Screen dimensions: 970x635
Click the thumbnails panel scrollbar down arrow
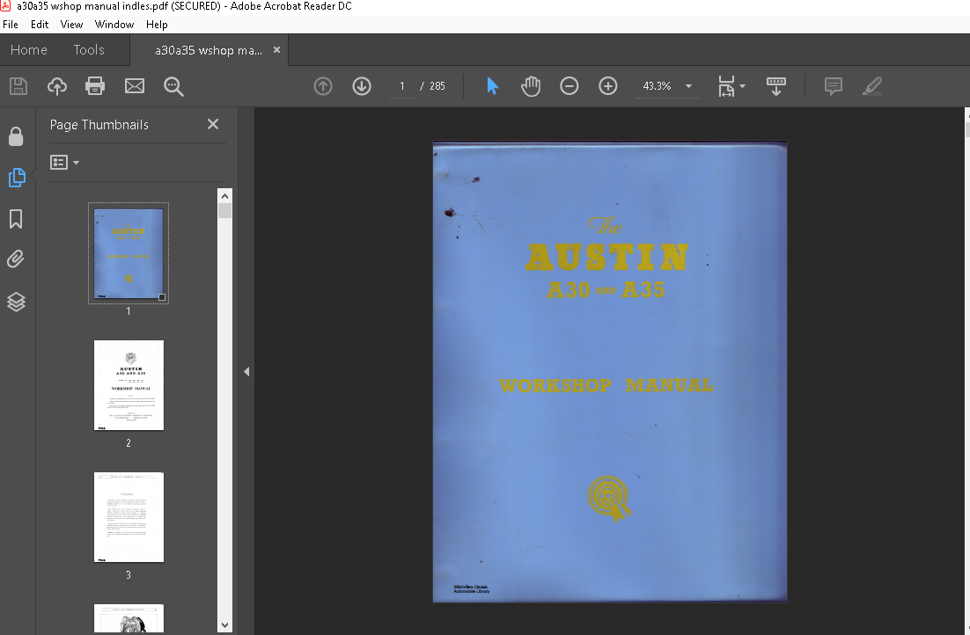224,624
